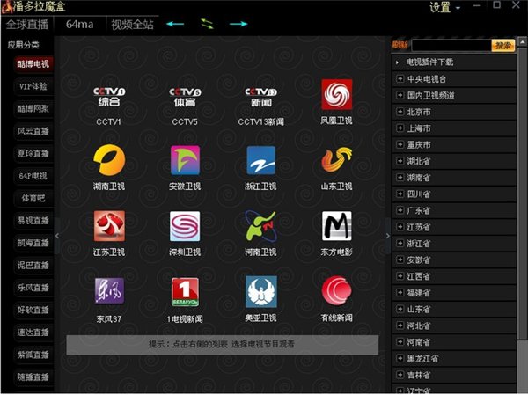Select VIP体验 in the category sidebar
This screenshot has width=528, height=395.
[x=33, y=86]
